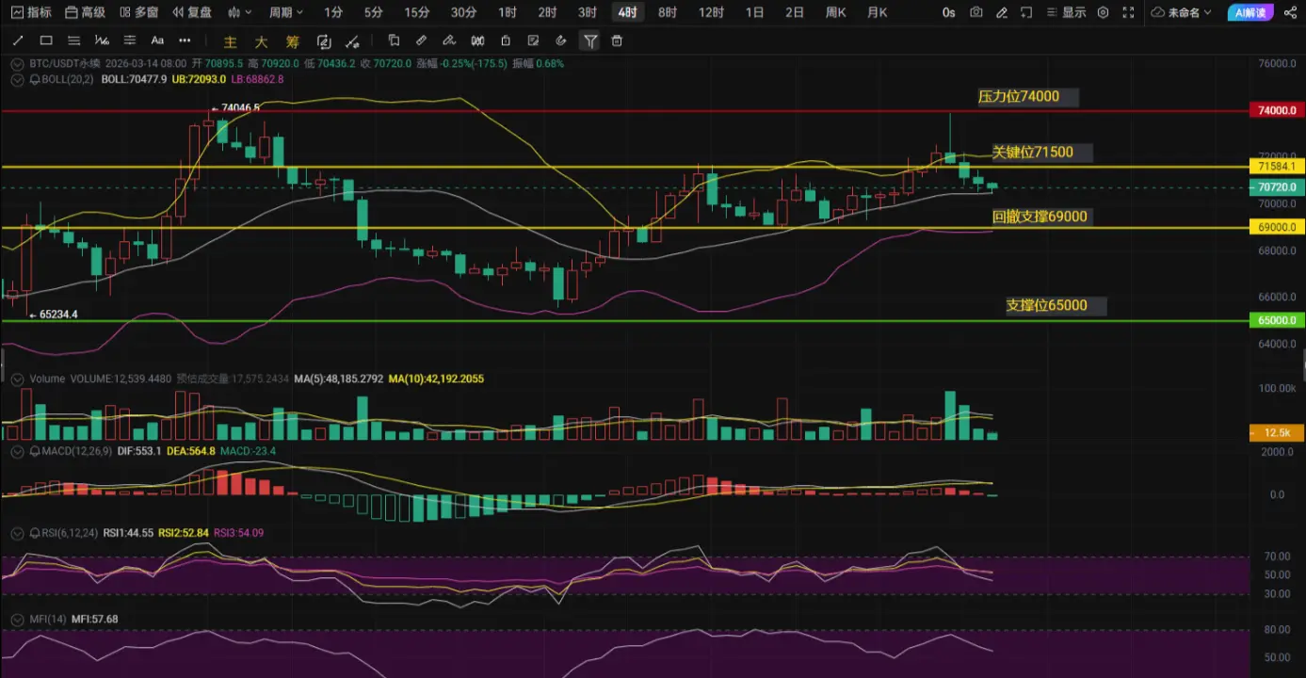This screenshot has width=1306, height=678.
Task: Open the hexagon chart settings icon
Action: [1103, 12]
